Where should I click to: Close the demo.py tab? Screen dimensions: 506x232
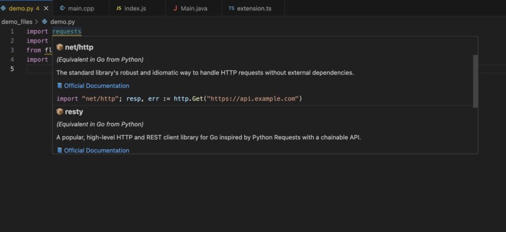tap(46, 8)
